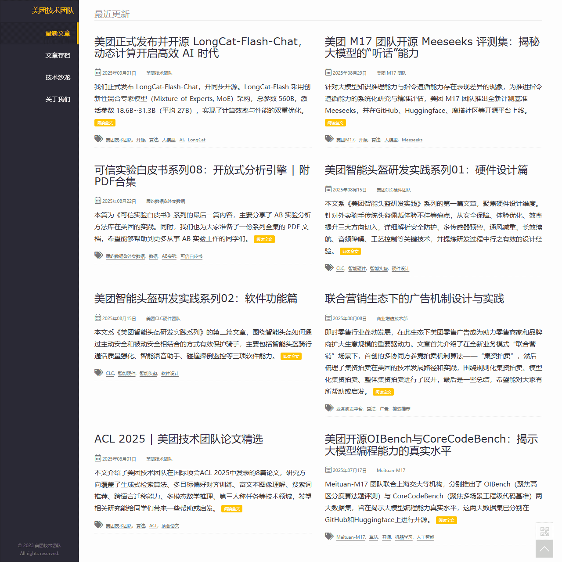This screenshot has width=562, height=562.
Task: Click the calendar icon on the ACL 2025 article
Action: [x=97, y=458]
